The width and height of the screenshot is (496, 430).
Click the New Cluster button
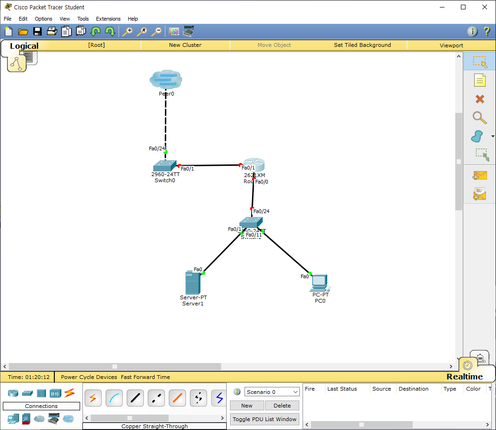185,45
